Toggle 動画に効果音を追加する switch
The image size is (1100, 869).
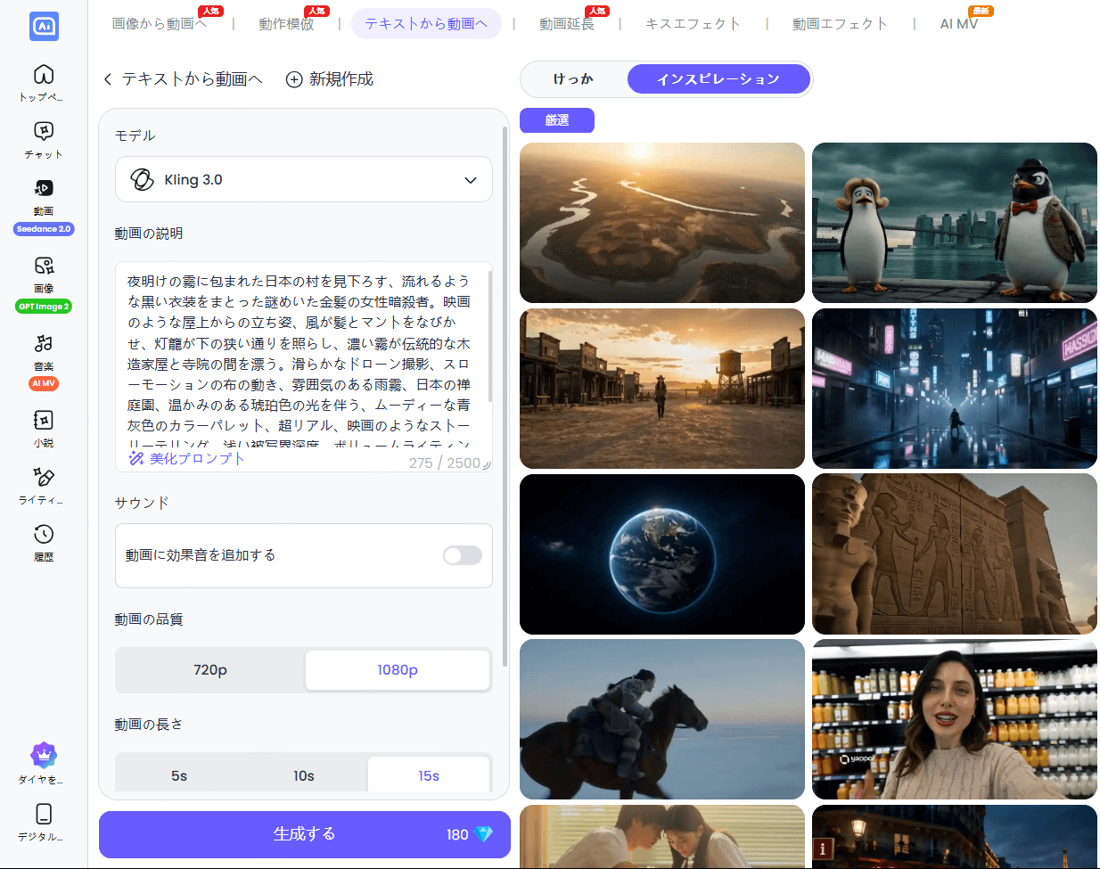tap(463, 555)
